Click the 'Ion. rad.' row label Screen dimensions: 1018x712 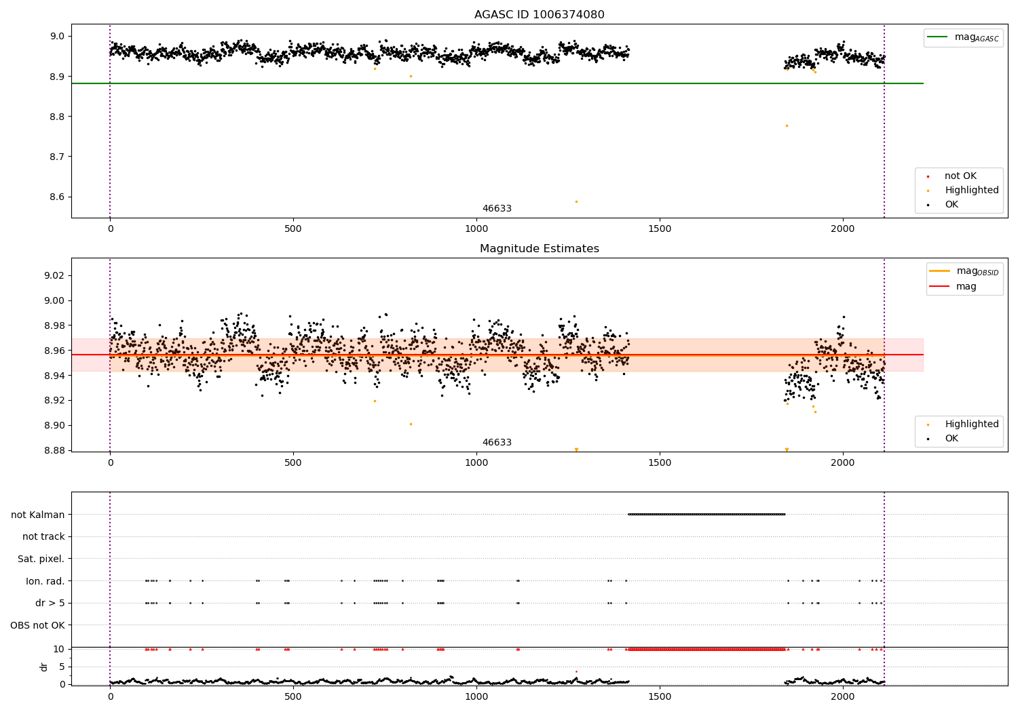point(45,581)
